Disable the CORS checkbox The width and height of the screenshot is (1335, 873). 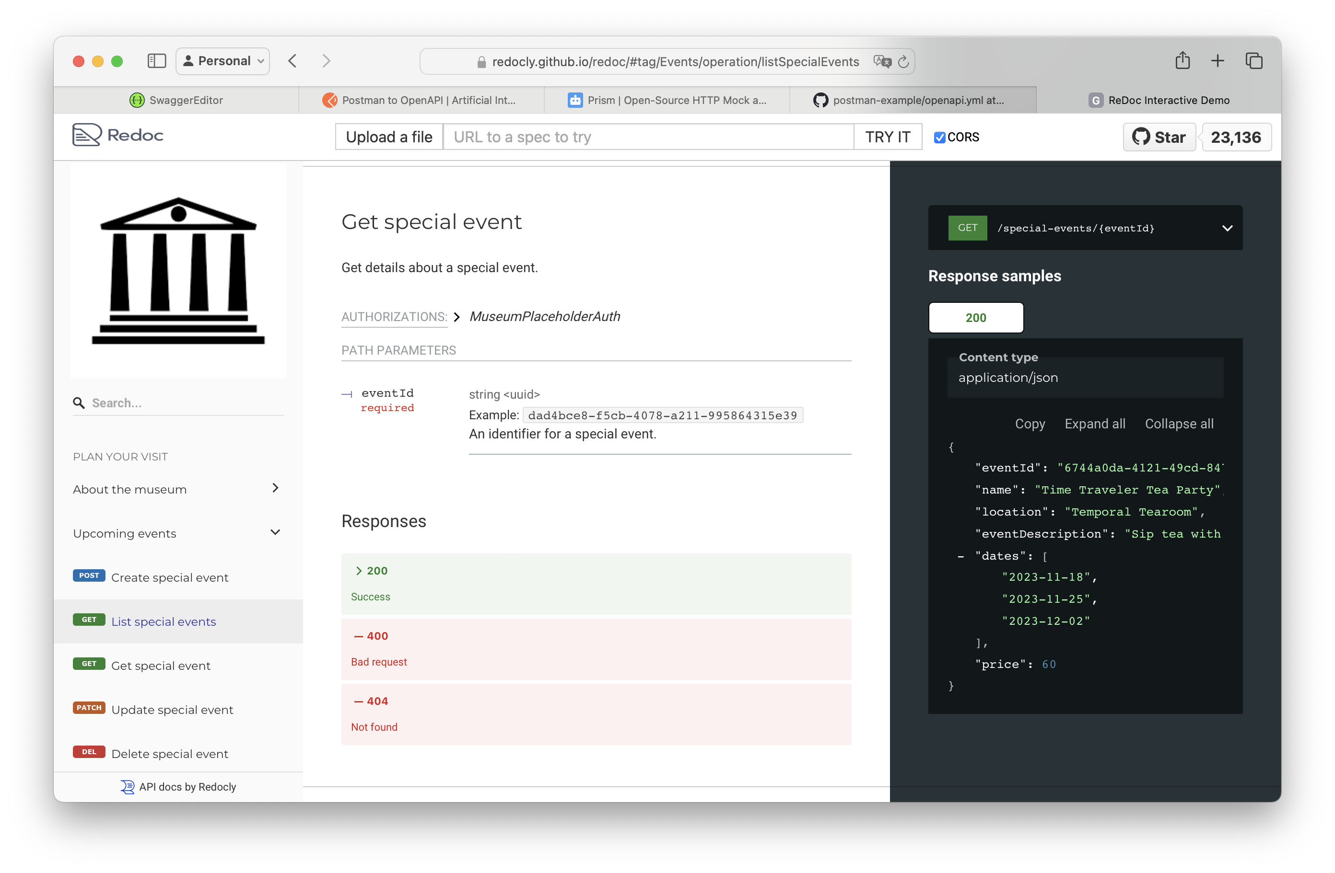[x=939, y=138]
